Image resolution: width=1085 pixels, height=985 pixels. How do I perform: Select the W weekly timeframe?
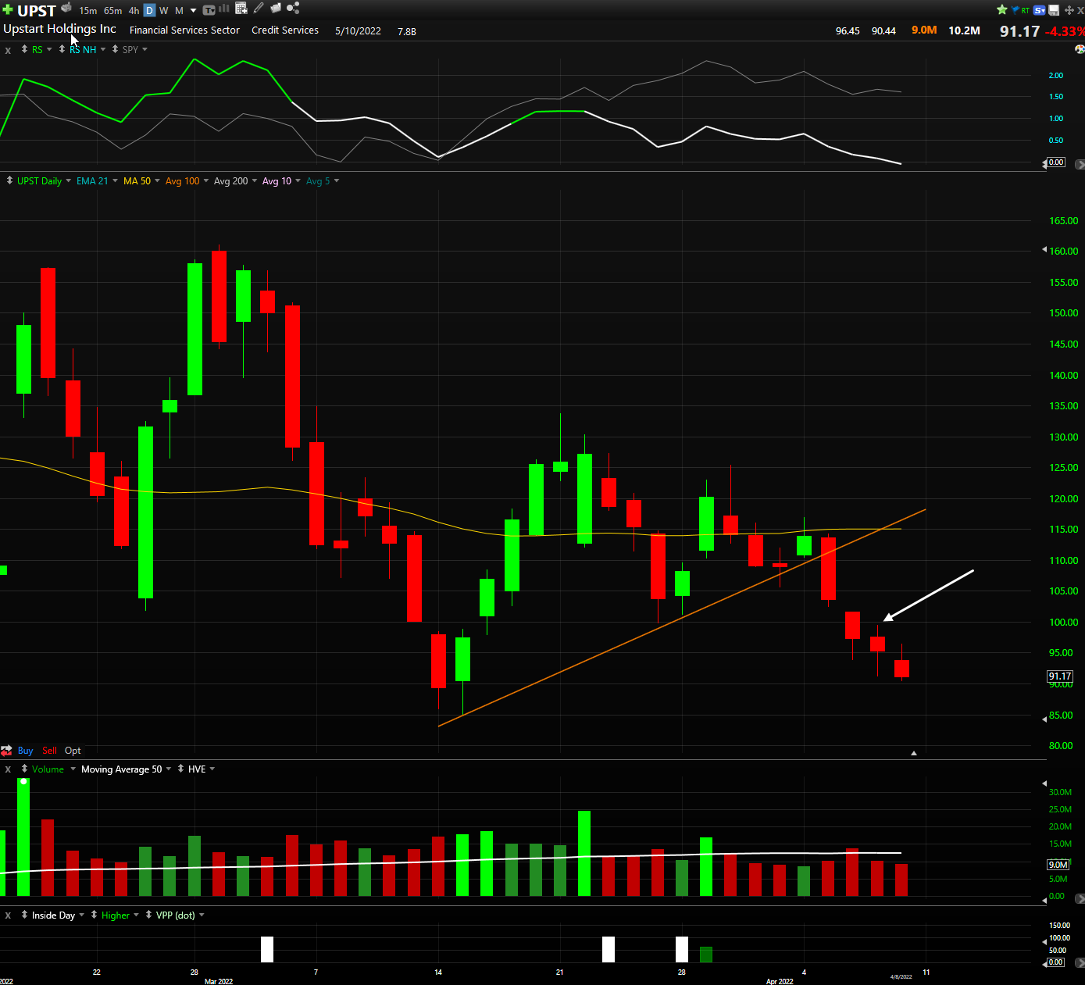(x=164, y=10)
